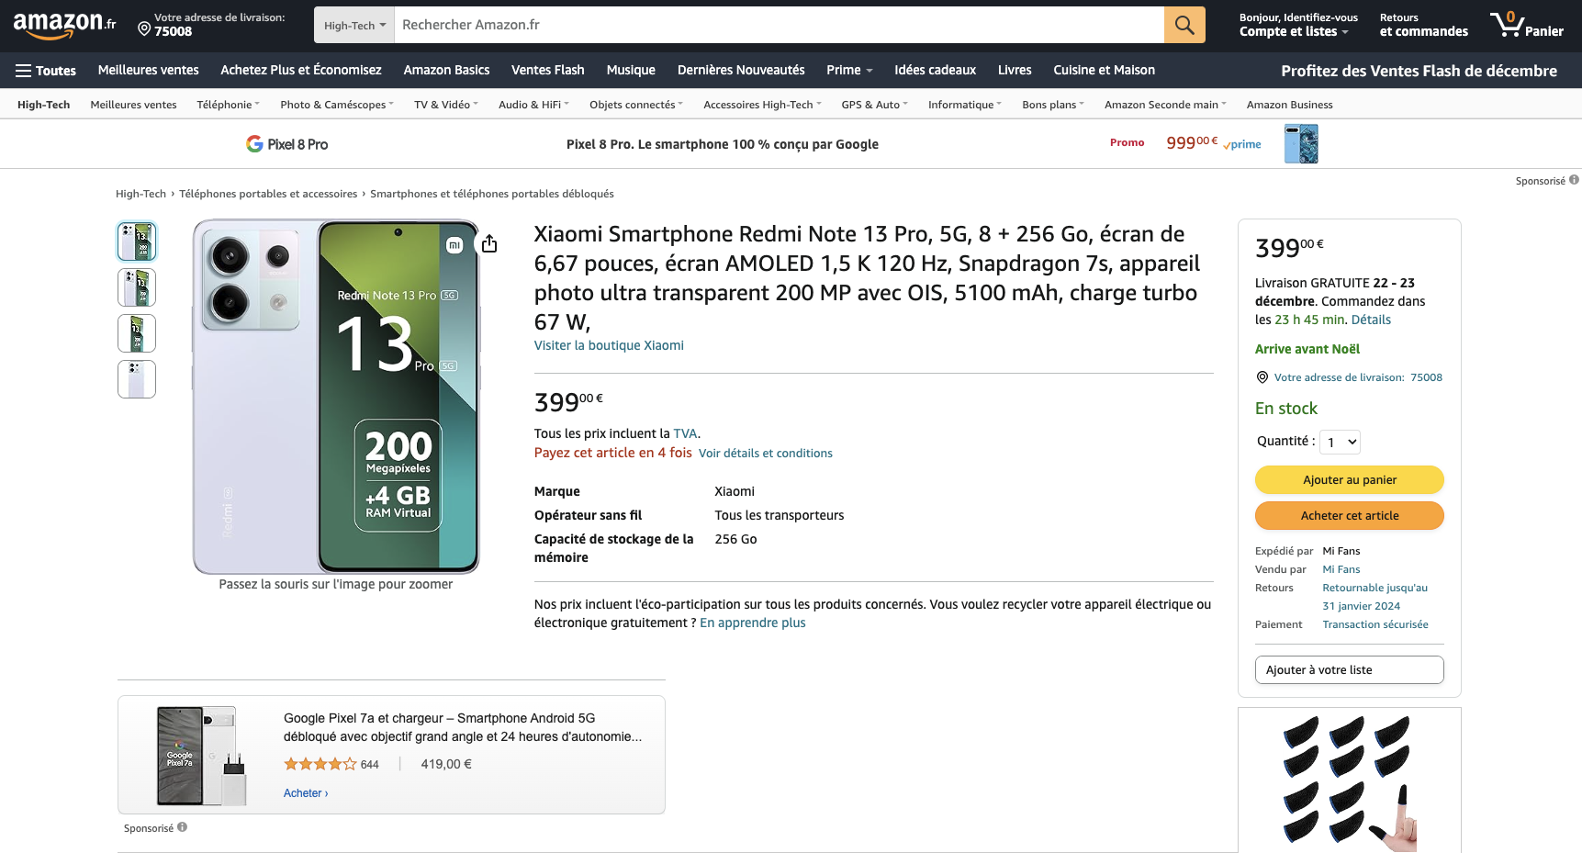
Task: Click the Sponsorisé info icon under Pixel 7a ad
Action: point(183,827)
